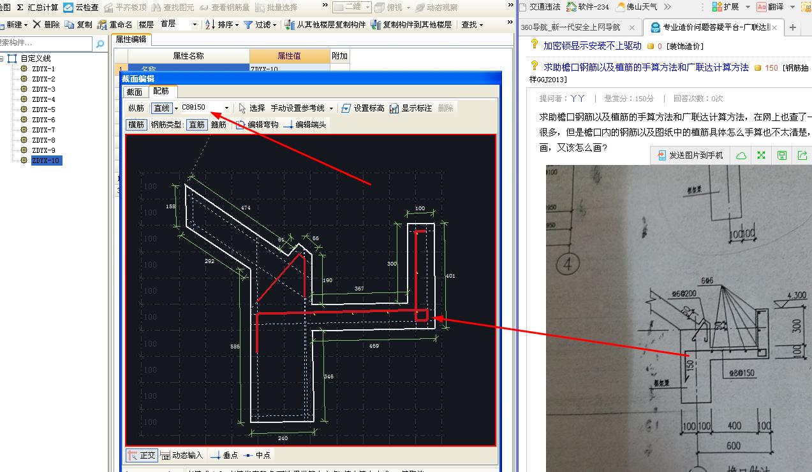Click the component search input field
The height and width of the screenshot is (472, 812).
(x=46, y=44)
